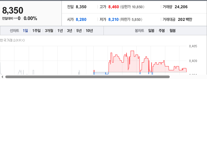Click the 선차트 label

(14, 31)
